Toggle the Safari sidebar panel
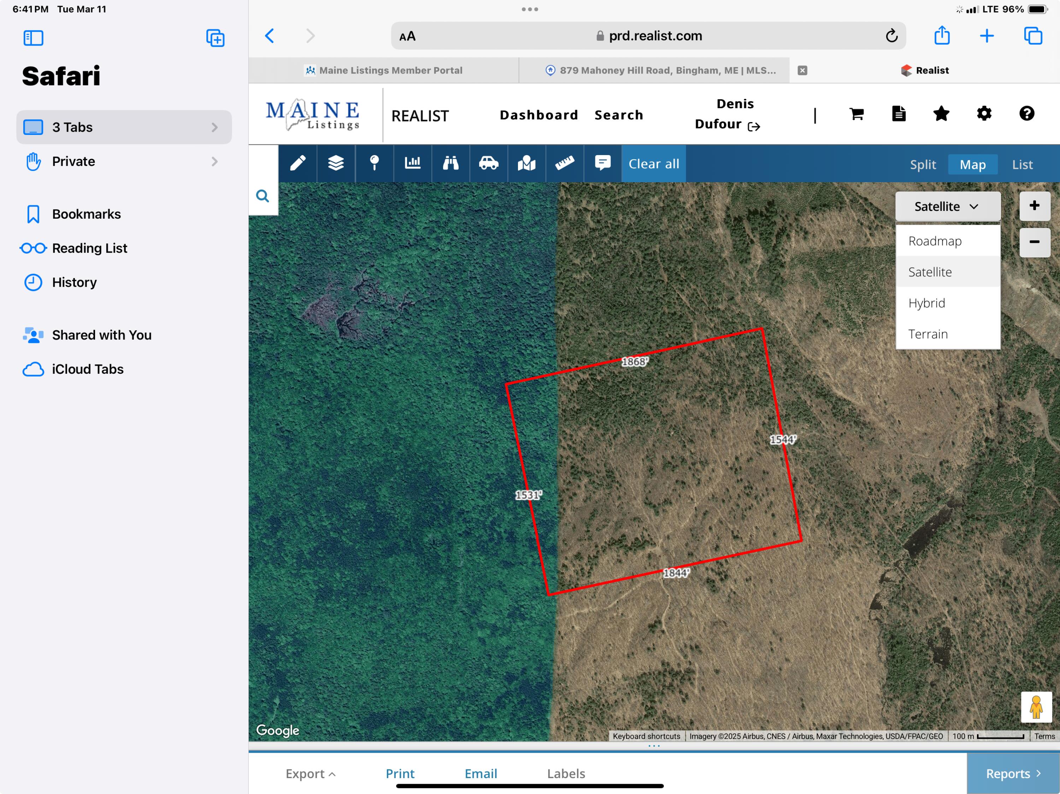The image size is (1060, 794). click(34, 38)
